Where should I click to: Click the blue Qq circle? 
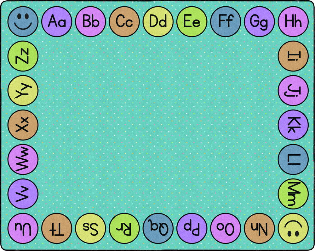pyautogui.click(x=158, y=228)
